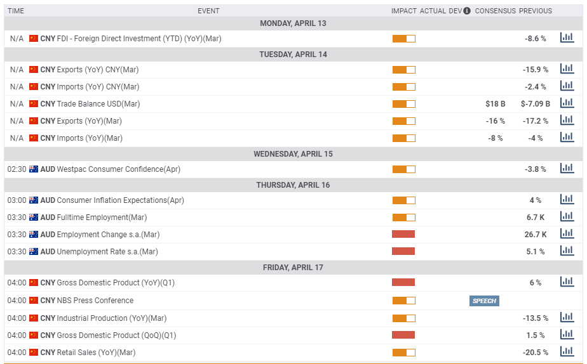Click the SPEECH badge on NBS Press Conference

coord(484,301)
